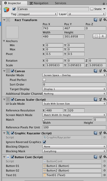The image size is (107, 181).
Task: Click the Match width-height slider handle
Action: click(x=43, y=120)
